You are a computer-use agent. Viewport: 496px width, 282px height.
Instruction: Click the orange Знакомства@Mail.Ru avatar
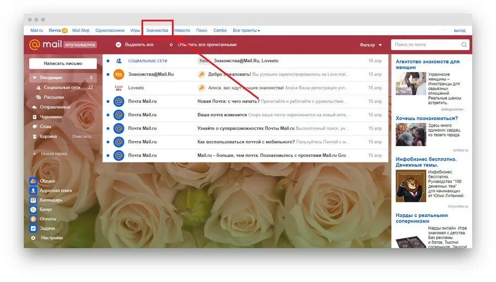[118, 74]
